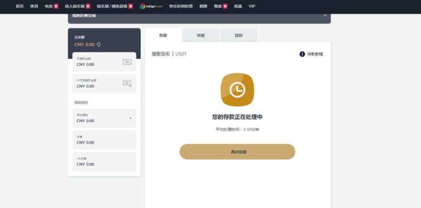The image size is (421, 208).
Task: Select the 体育 wallet card
Action: tap(104, 140)
